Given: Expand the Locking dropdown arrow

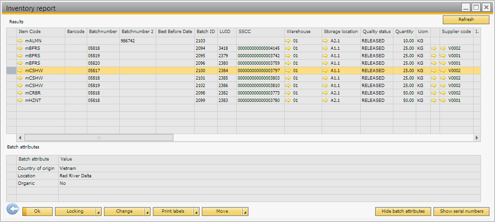Looking at the screenshot, I should (98, 212).
